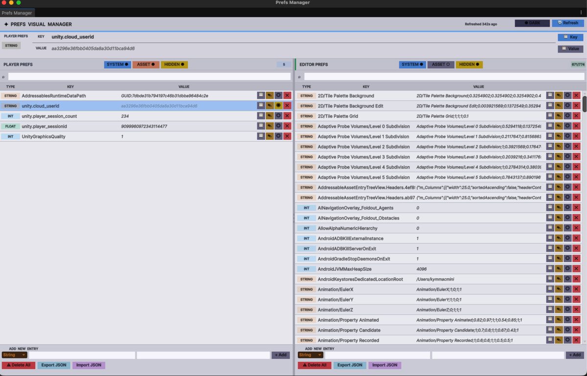
Task: Select the Prefs Manager tab
Action: (17, 13)
